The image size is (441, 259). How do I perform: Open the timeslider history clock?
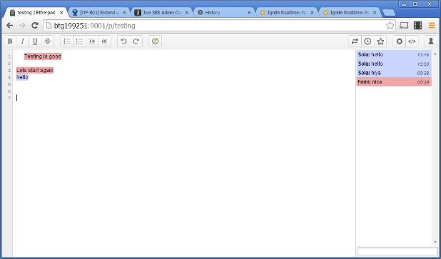click(367, 41)
